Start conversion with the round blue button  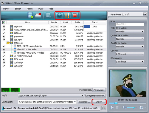(59, 16)
